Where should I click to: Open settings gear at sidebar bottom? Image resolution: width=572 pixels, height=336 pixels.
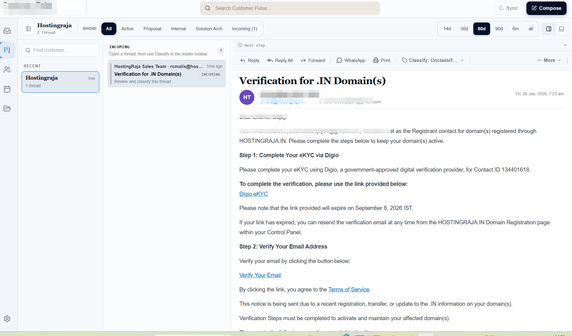tap(7, 319)
